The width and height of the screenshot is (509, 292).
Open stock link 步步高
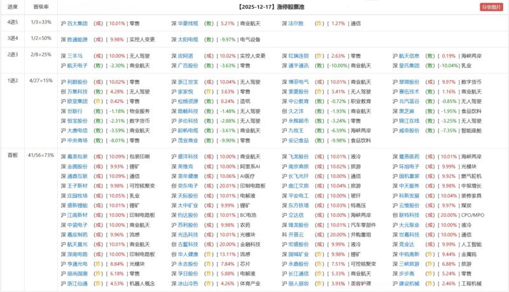407,274
